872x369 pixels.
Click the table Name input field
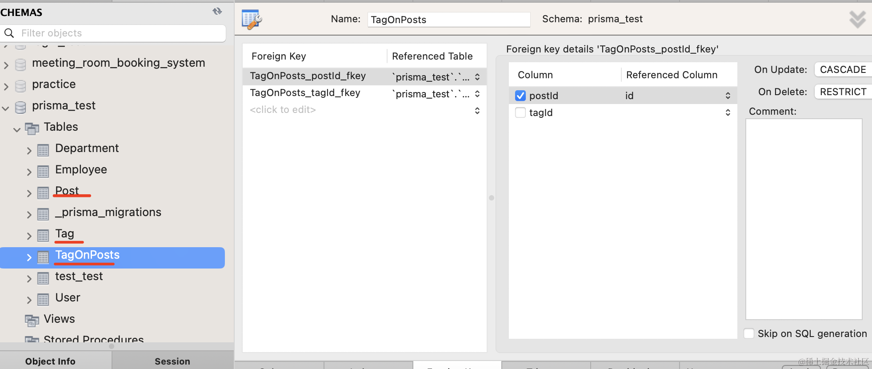point(448,20)
